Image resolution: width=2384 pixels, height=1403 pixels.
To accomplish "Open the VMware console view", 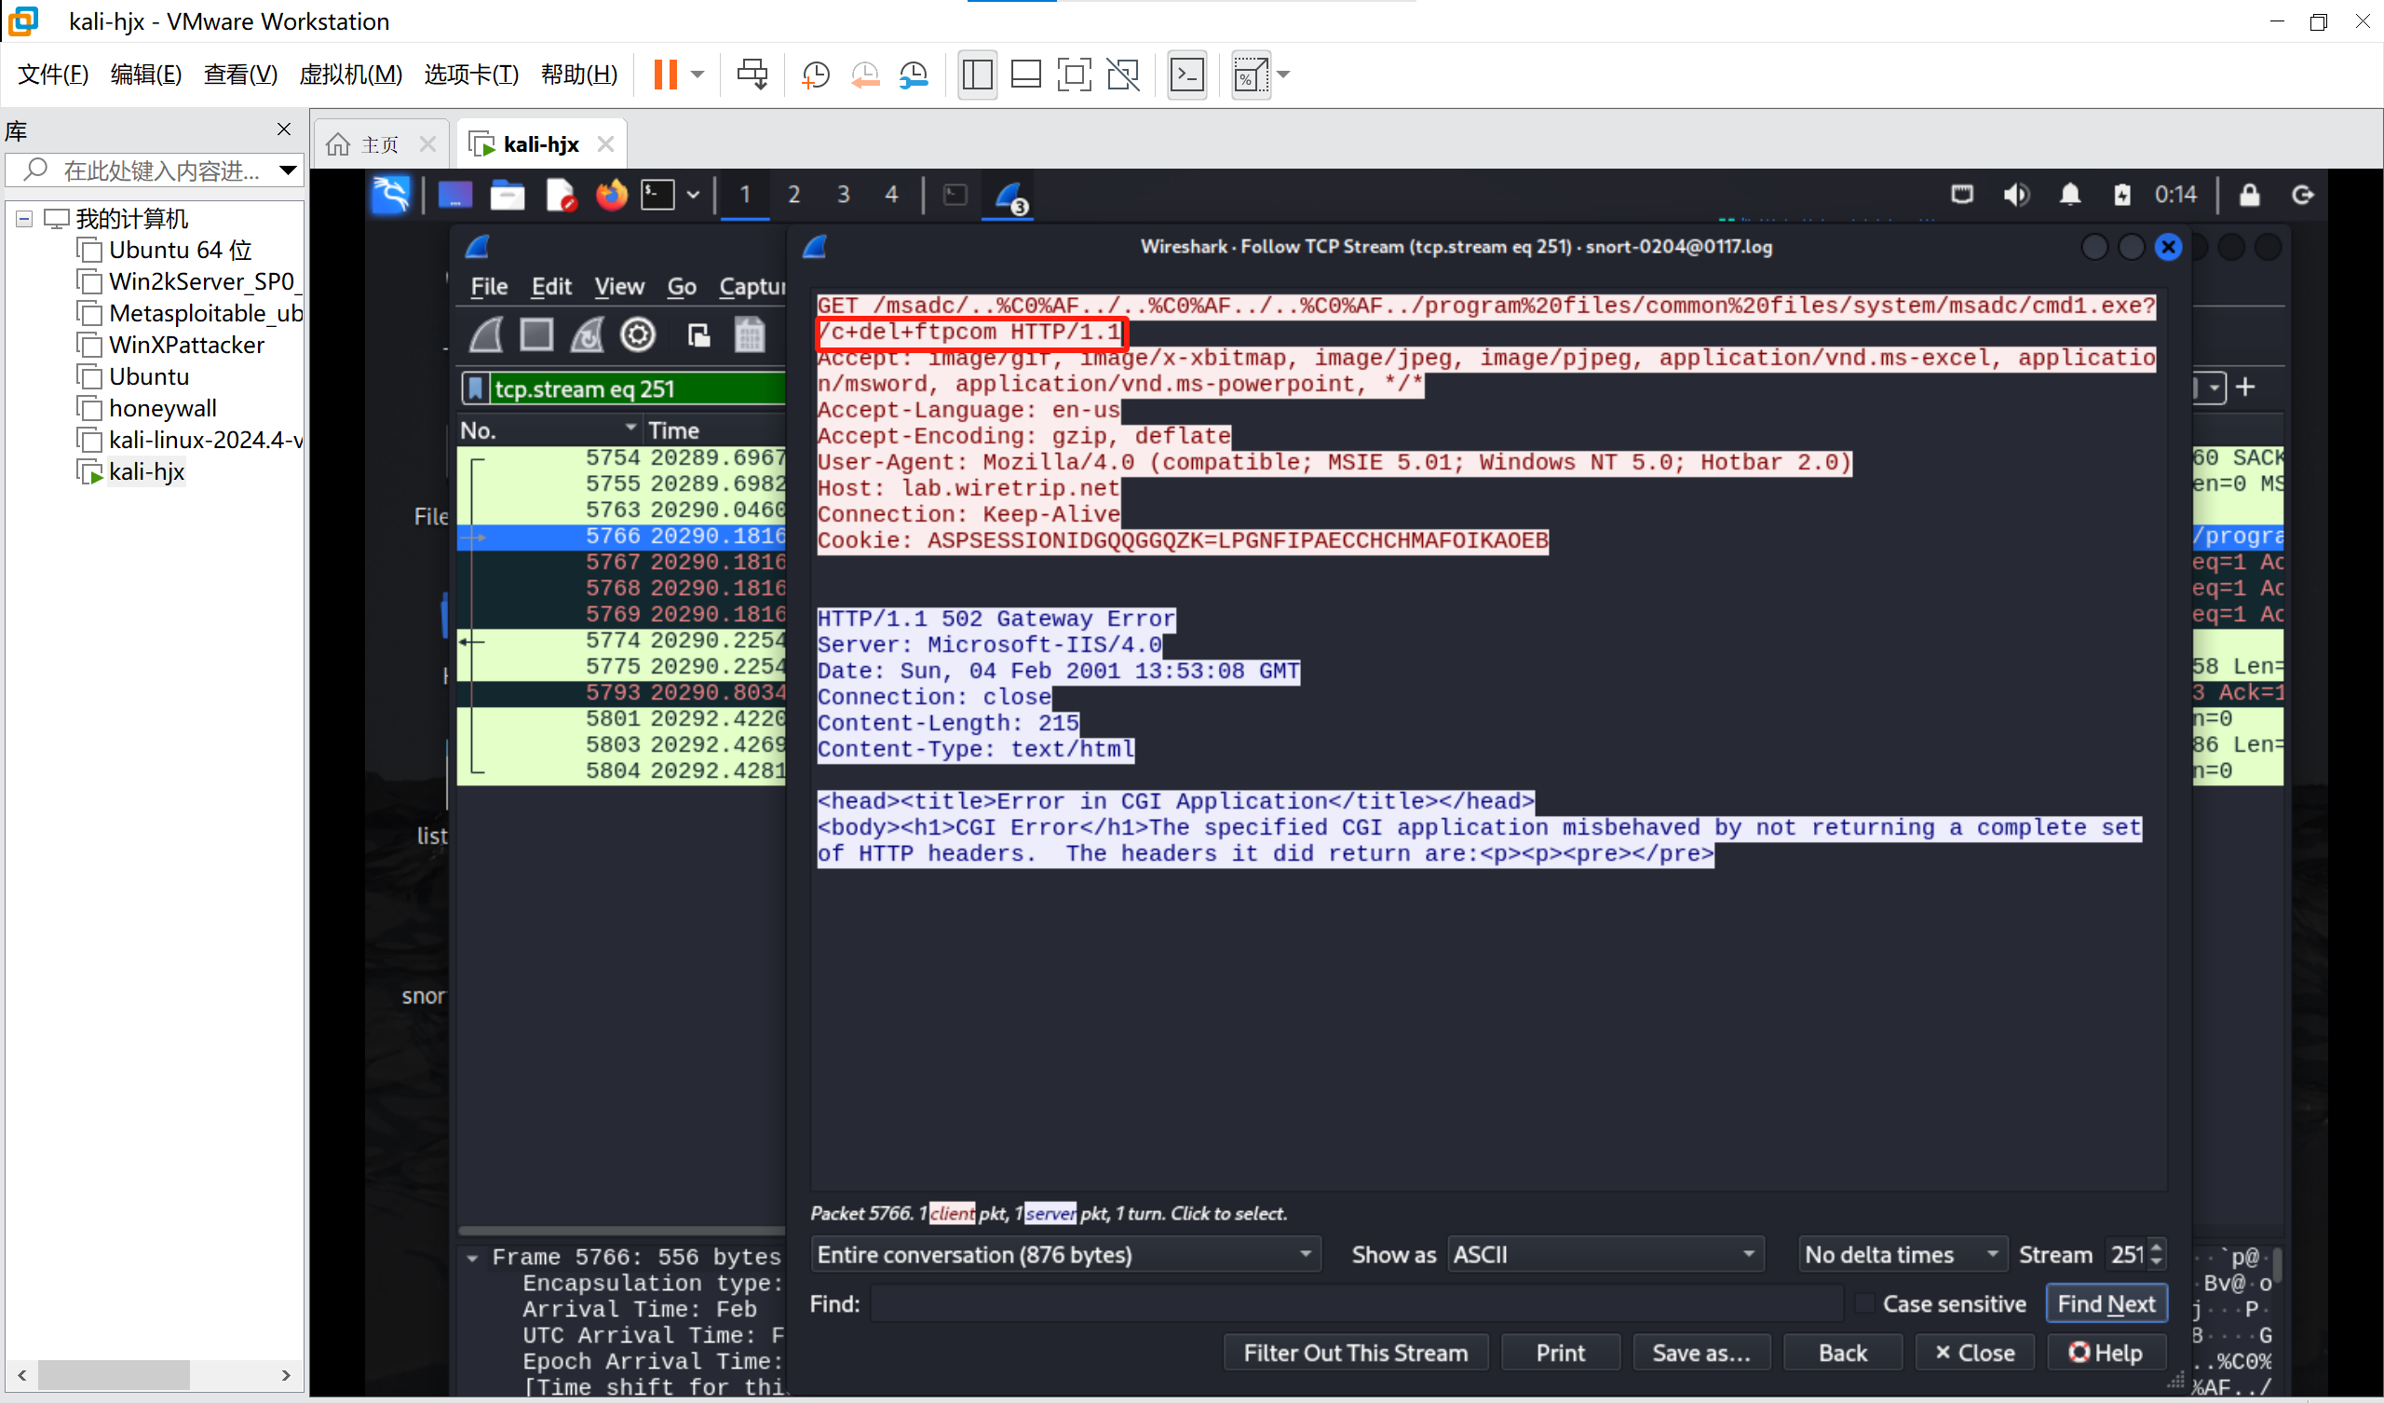I will 1186,75.
